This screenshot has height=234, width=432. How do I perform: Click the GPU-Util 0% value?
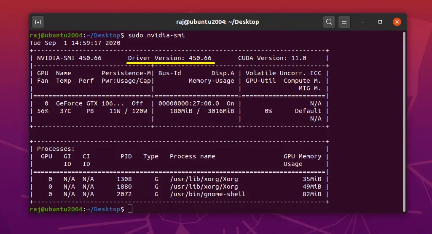click(268, 111)
